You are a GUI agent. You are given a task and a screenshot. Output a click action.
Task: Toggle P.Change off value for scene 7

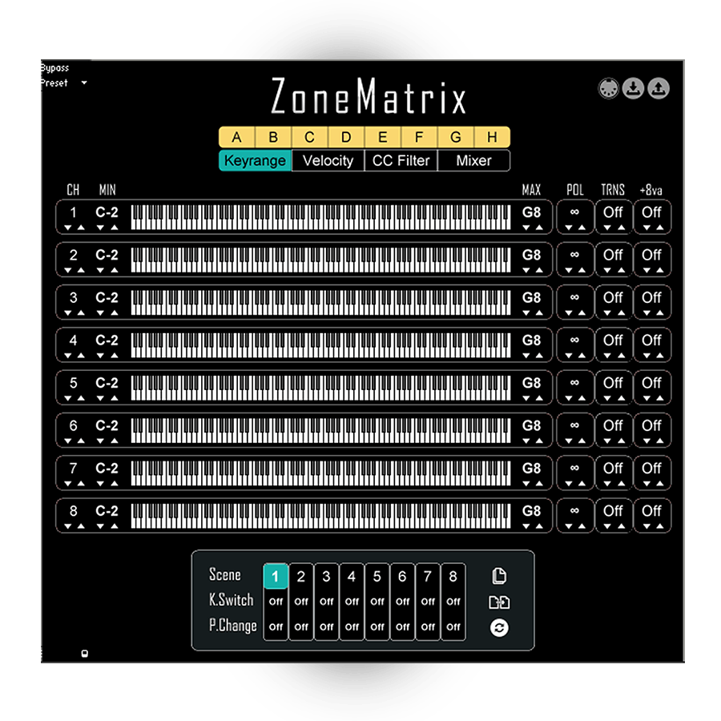pyautogui.click(x=428, y=626)
